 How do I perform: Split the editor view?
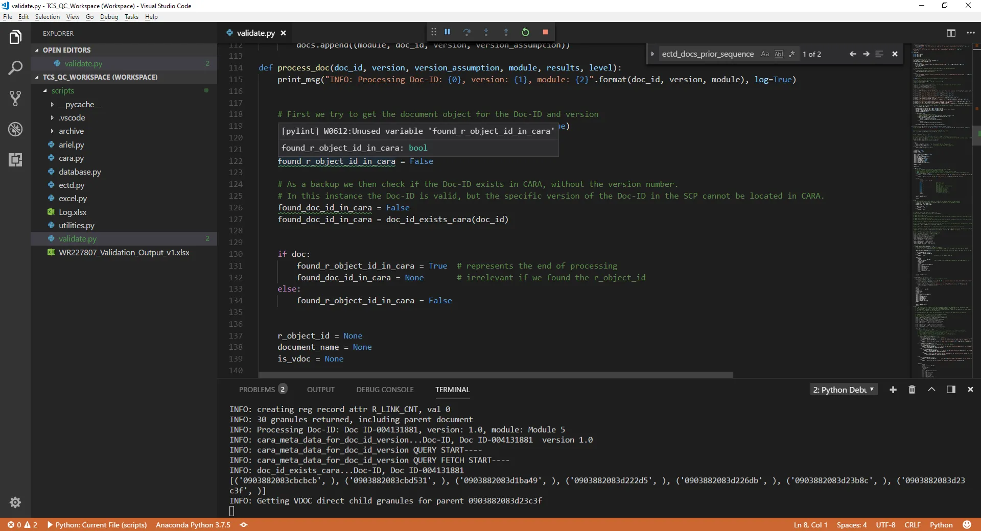[x=951, y=33]
